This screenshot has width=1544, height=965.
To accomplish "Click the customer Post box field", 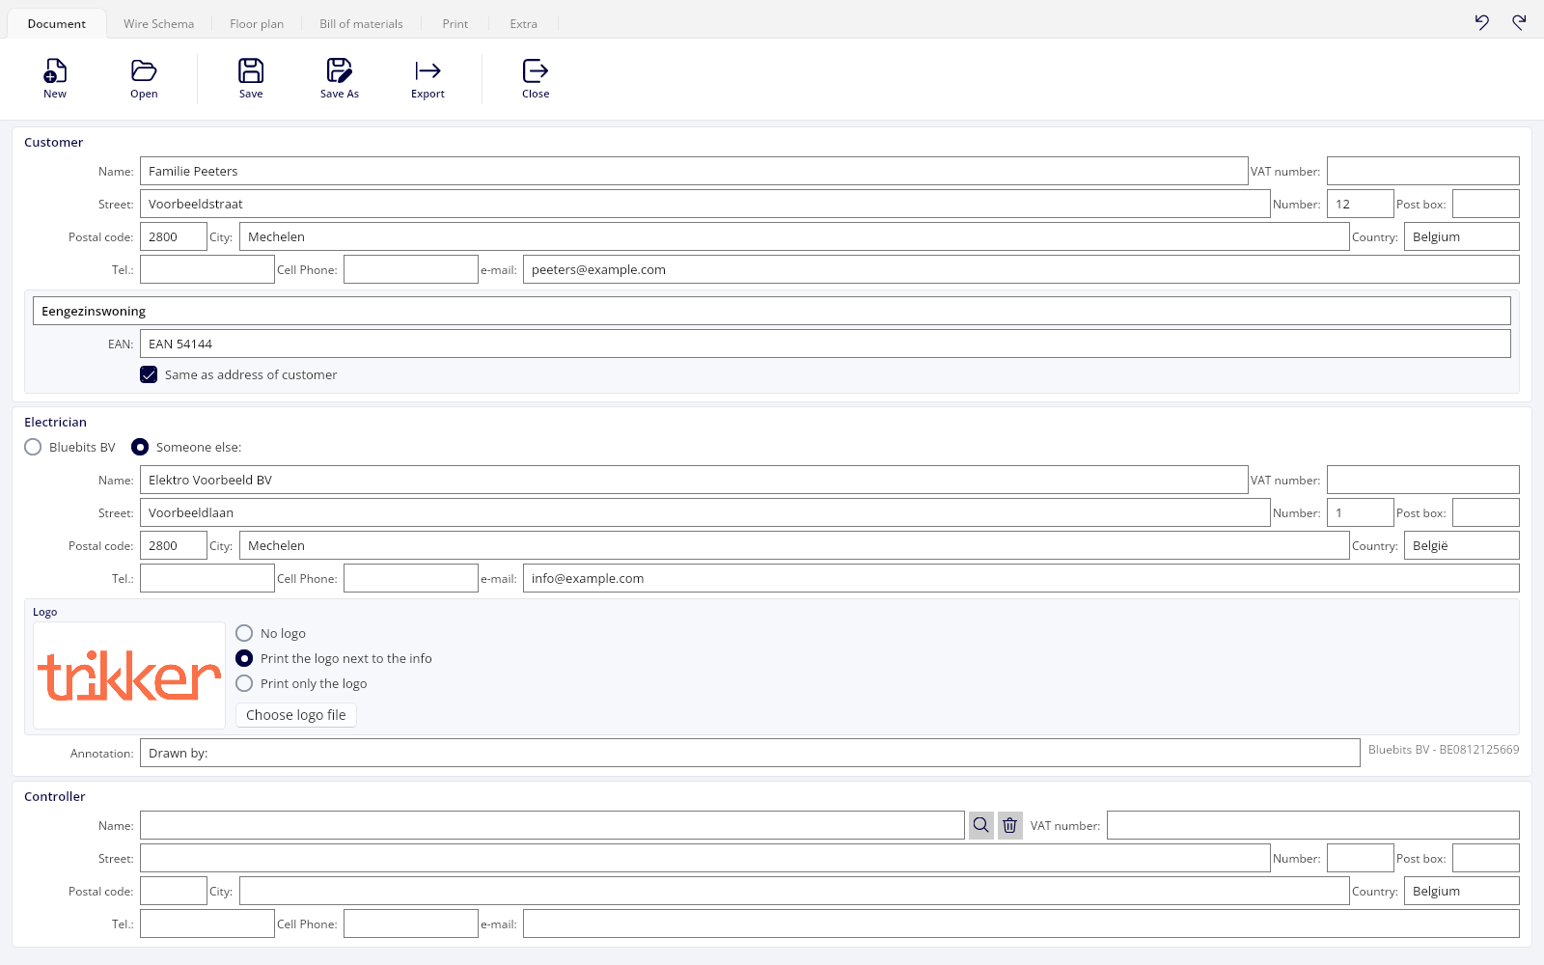I will click(x=1485, y=204).
